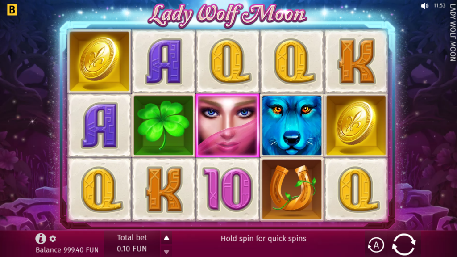This screenshot has height=257, width=457.
Task: Click the pink 10 symbol
Action: 228,189
